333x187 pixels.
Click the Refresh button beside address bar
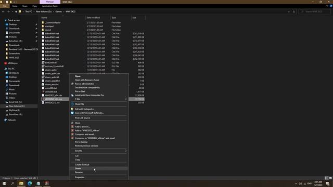click(294, 11)
